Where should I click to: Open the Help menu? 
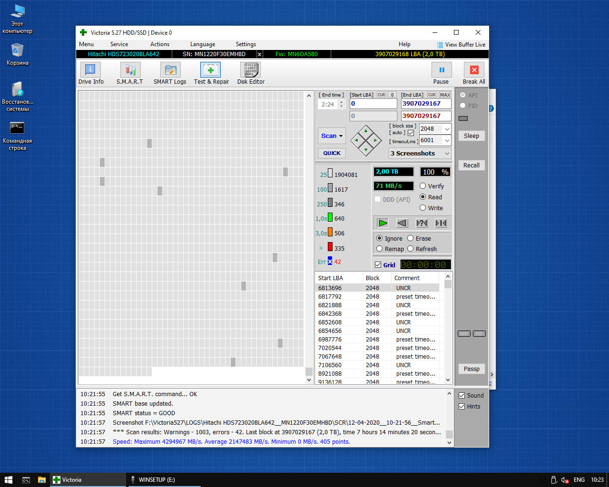pyautogui.click(x=404, y=44)
